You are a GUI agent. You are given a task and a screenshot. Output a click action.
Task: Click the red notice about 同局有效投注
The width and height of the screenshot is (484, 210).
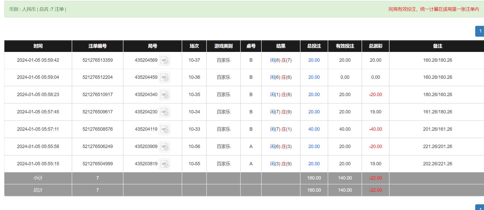(x=434, y=9)
